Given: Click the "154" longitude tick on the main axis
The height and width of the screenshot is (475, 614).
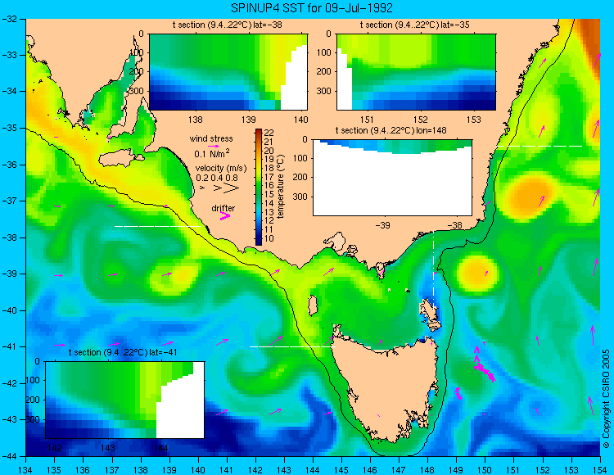Looking at the screenshot, I should pyautogui.click(x=600, y=470).
